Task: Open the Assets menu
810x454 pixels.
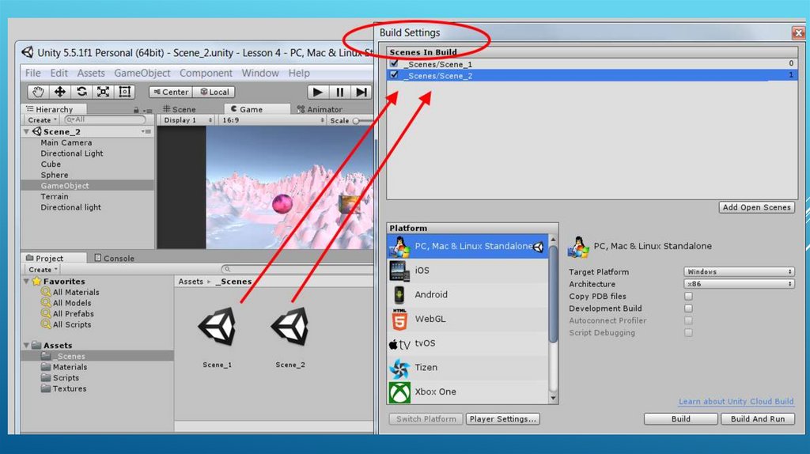Action: click(91, 73)
